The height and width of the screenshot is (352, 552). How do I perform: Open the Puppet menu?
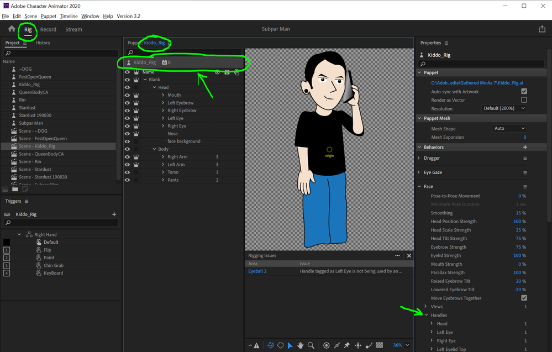(48, 17)
